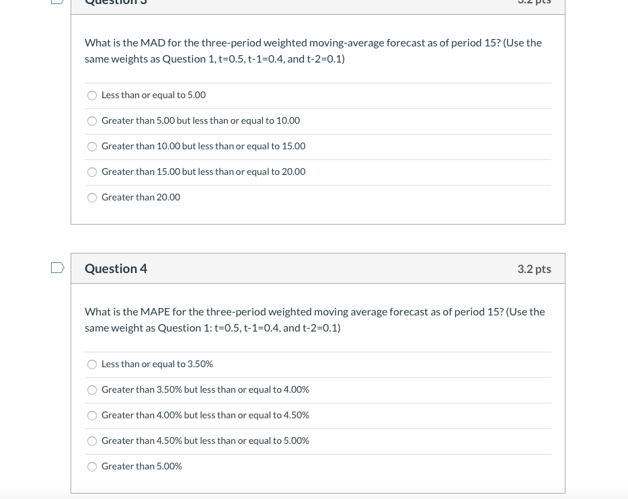
Task: Click the Question 4 header bar
Action: click(318, 268)
